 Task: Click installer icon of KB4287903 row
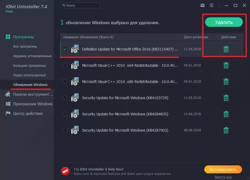click(x=75, y=130)
